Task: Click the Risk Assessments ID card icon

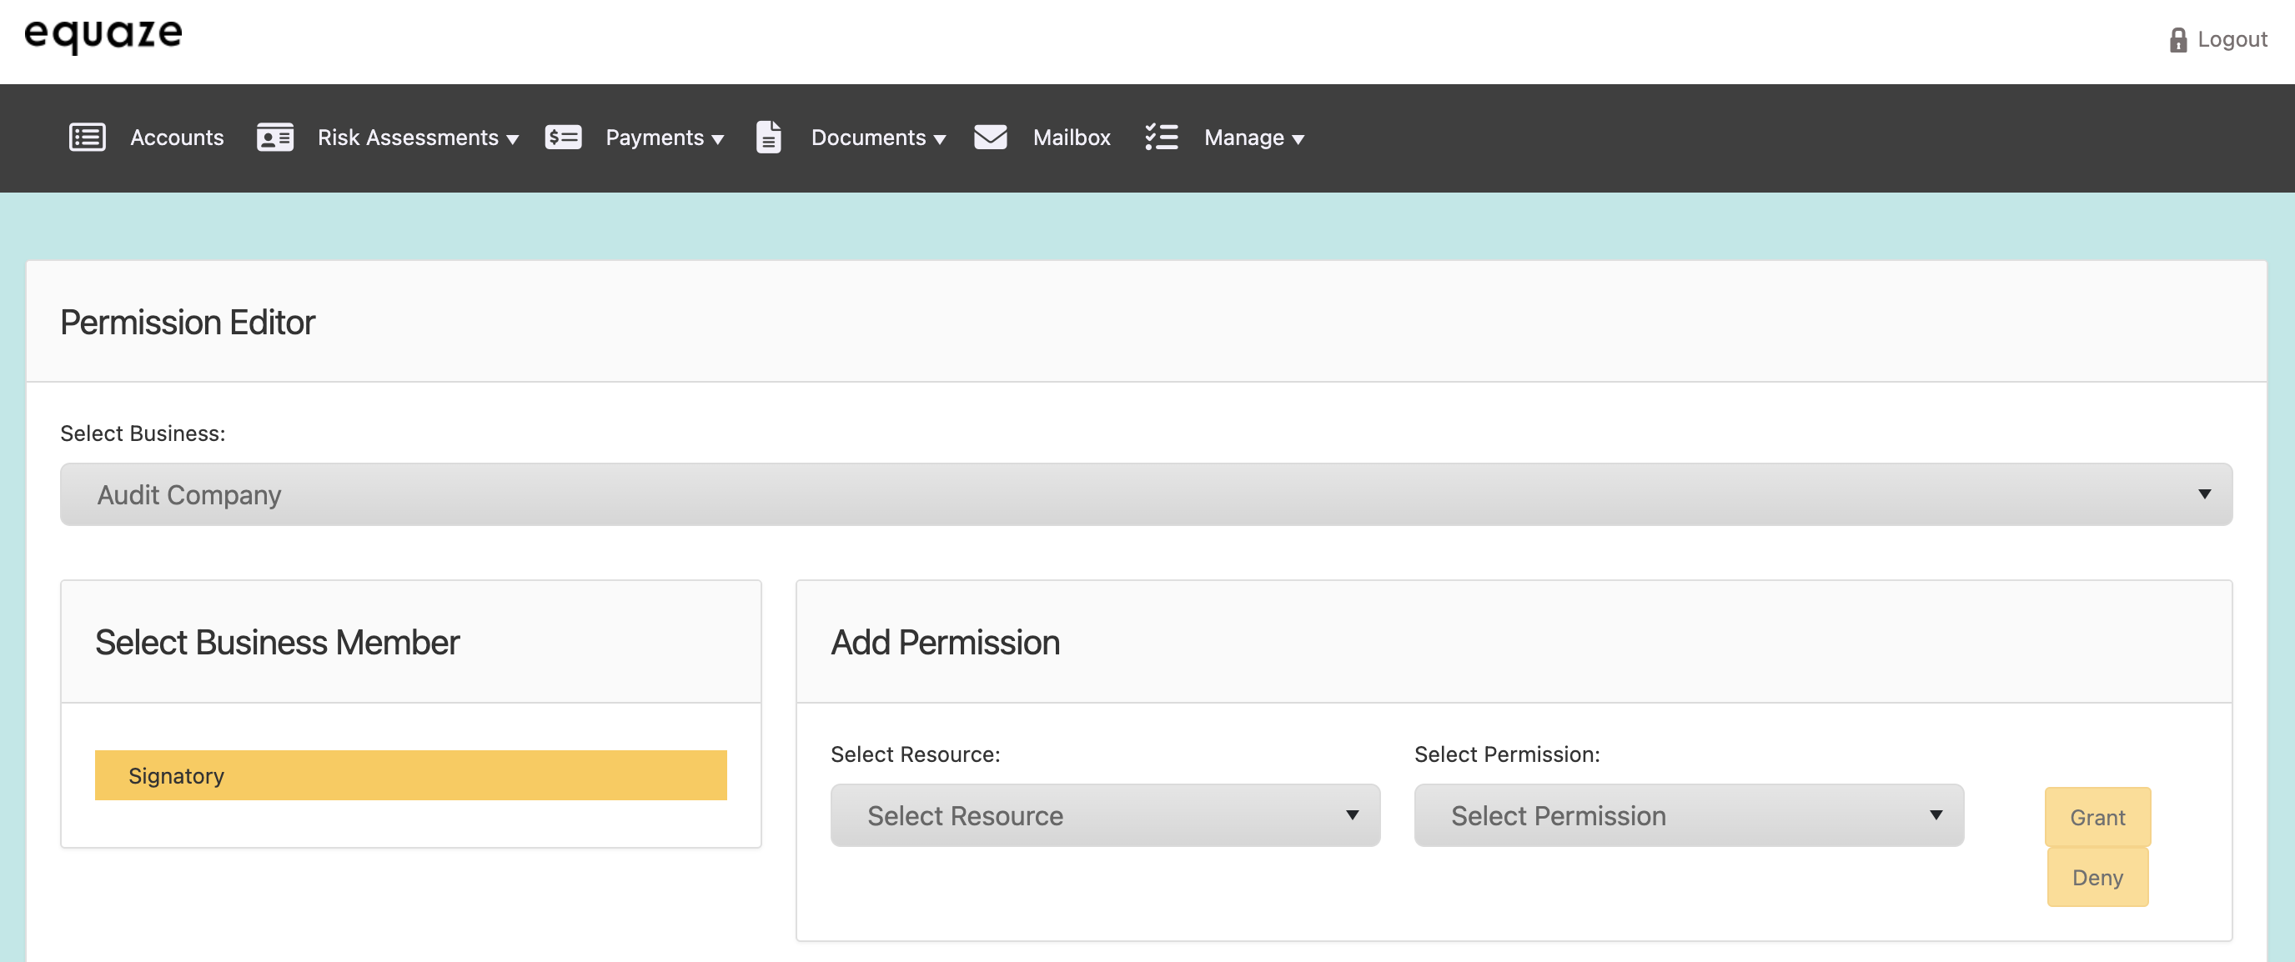Action: (274, 138)
